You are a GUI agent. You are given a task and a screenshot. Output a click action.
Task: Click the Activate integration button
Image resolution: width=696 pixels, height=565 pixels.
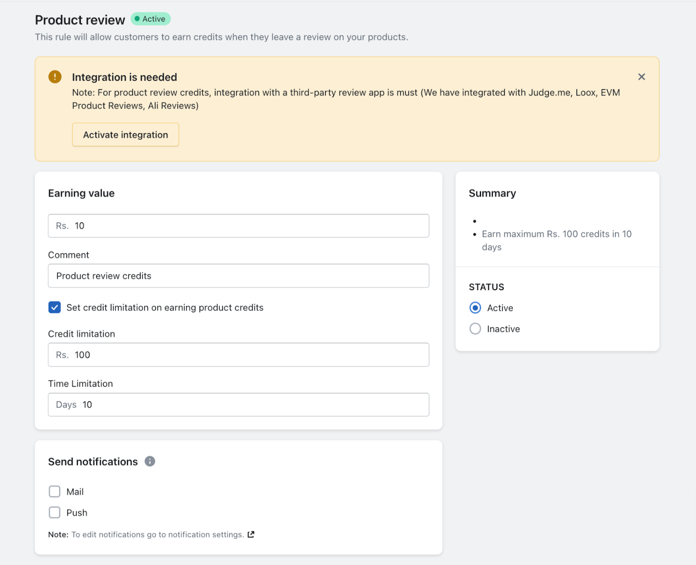click(125, 135)
